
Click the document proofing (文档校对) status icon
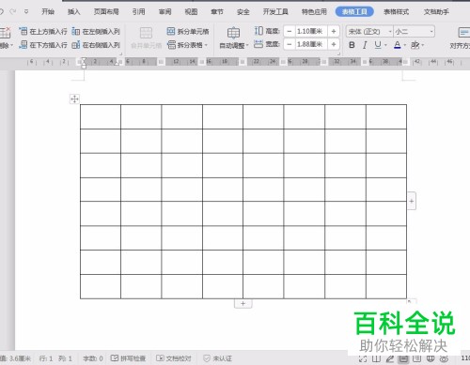point(160,357)
